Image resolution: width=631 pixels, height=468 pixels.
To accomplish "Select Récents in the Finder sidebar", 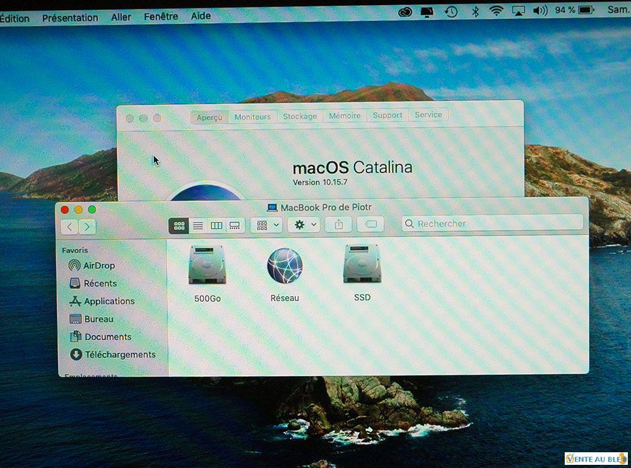I will [93, 283].
